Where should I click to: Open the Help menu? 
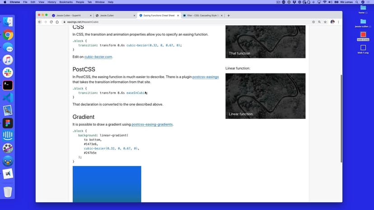point(110,2)
